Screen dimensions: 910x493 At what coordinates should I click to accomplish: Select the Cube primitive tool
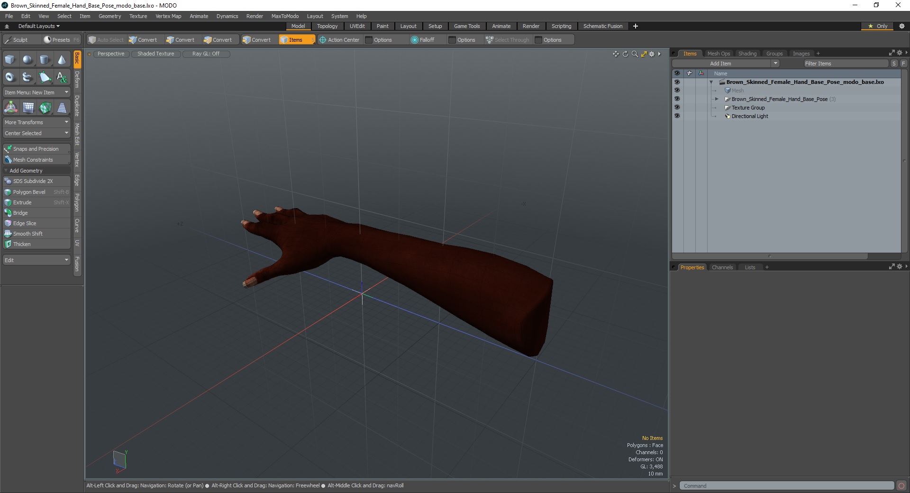10,60
